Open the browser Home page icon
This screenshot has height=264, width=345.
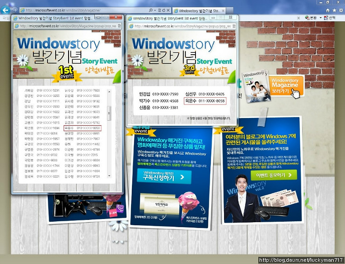tap(328, 10)
